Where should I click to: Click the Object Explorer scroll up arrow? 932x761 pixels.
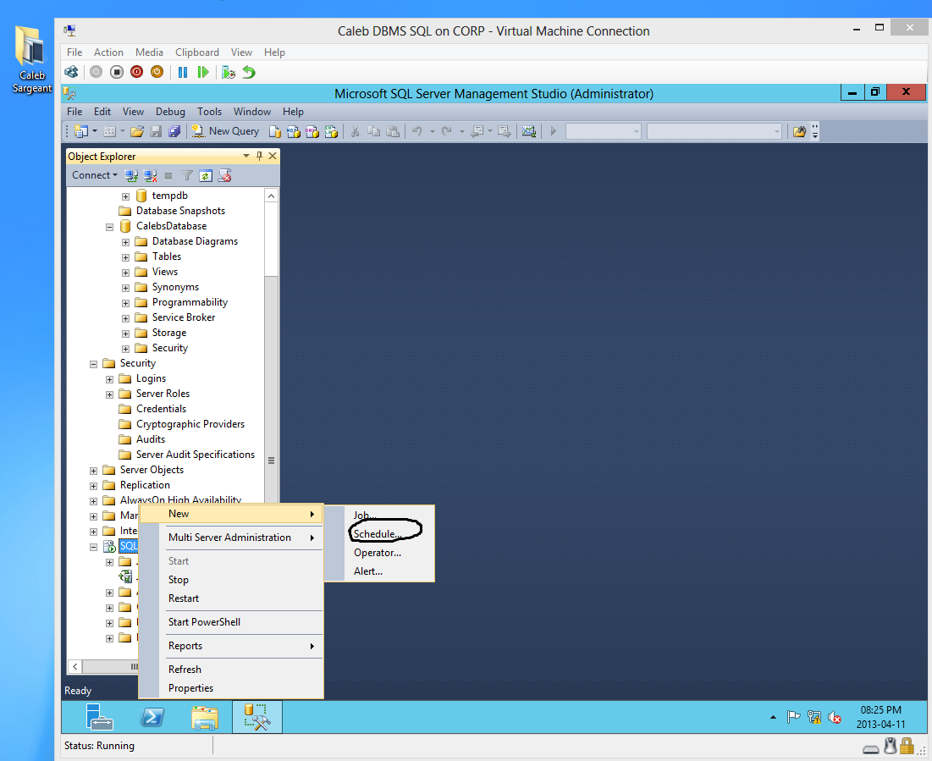tap(271, 196)
